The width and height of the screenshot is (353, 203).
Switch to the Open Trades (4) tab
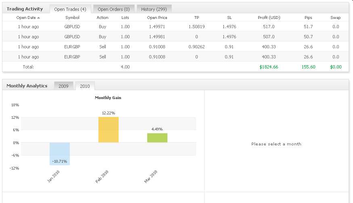70,9
